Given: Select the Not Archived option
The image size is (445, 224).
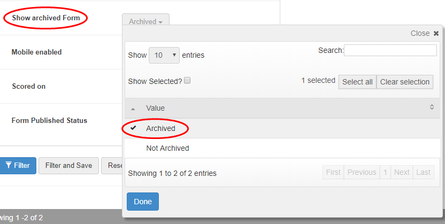Looking at the screenshot, I should (x=167, y=148).
